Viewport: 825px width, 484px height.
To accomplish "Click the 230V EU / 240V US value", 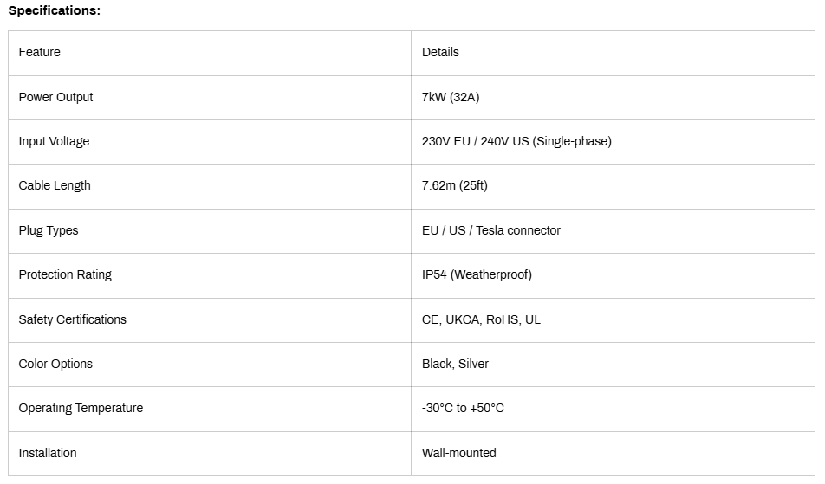I will click(516, 141).
